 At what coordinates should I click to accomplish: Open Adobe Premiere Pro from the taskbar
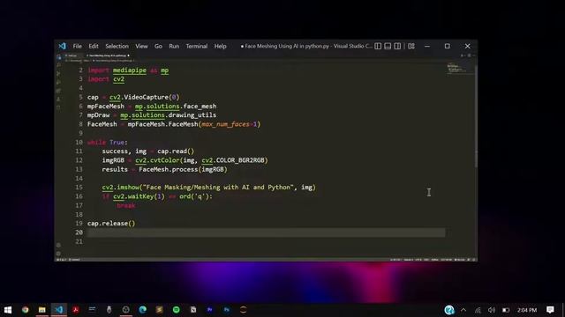click(210, 309)
